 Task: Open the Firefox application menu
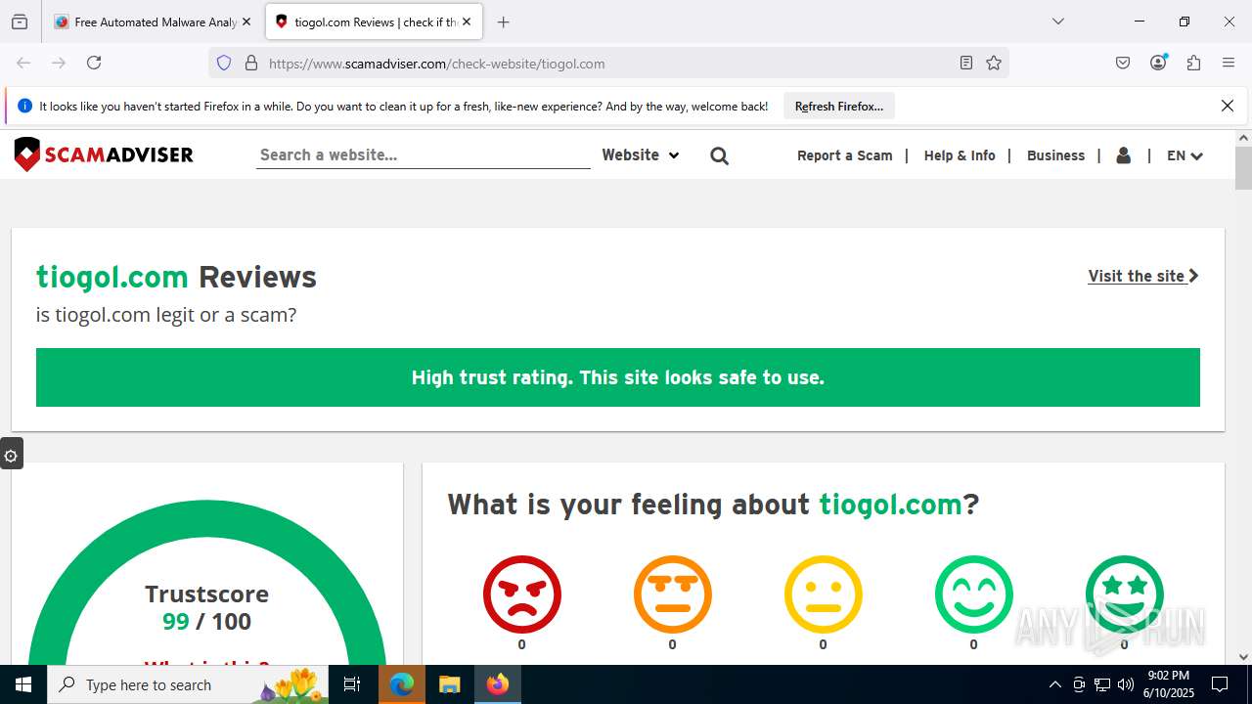coord(1229,63)
